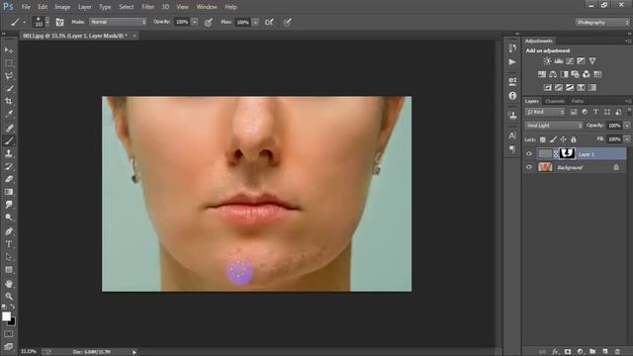
Task: Click the foreground color swatch
Action: 6,316
